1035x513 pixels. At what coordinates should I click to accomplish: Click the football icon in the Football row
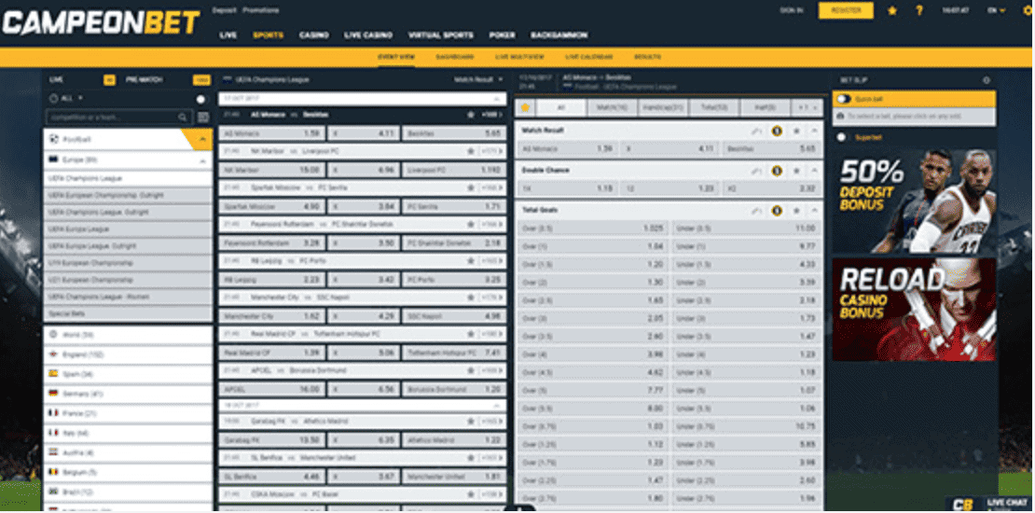53,139
